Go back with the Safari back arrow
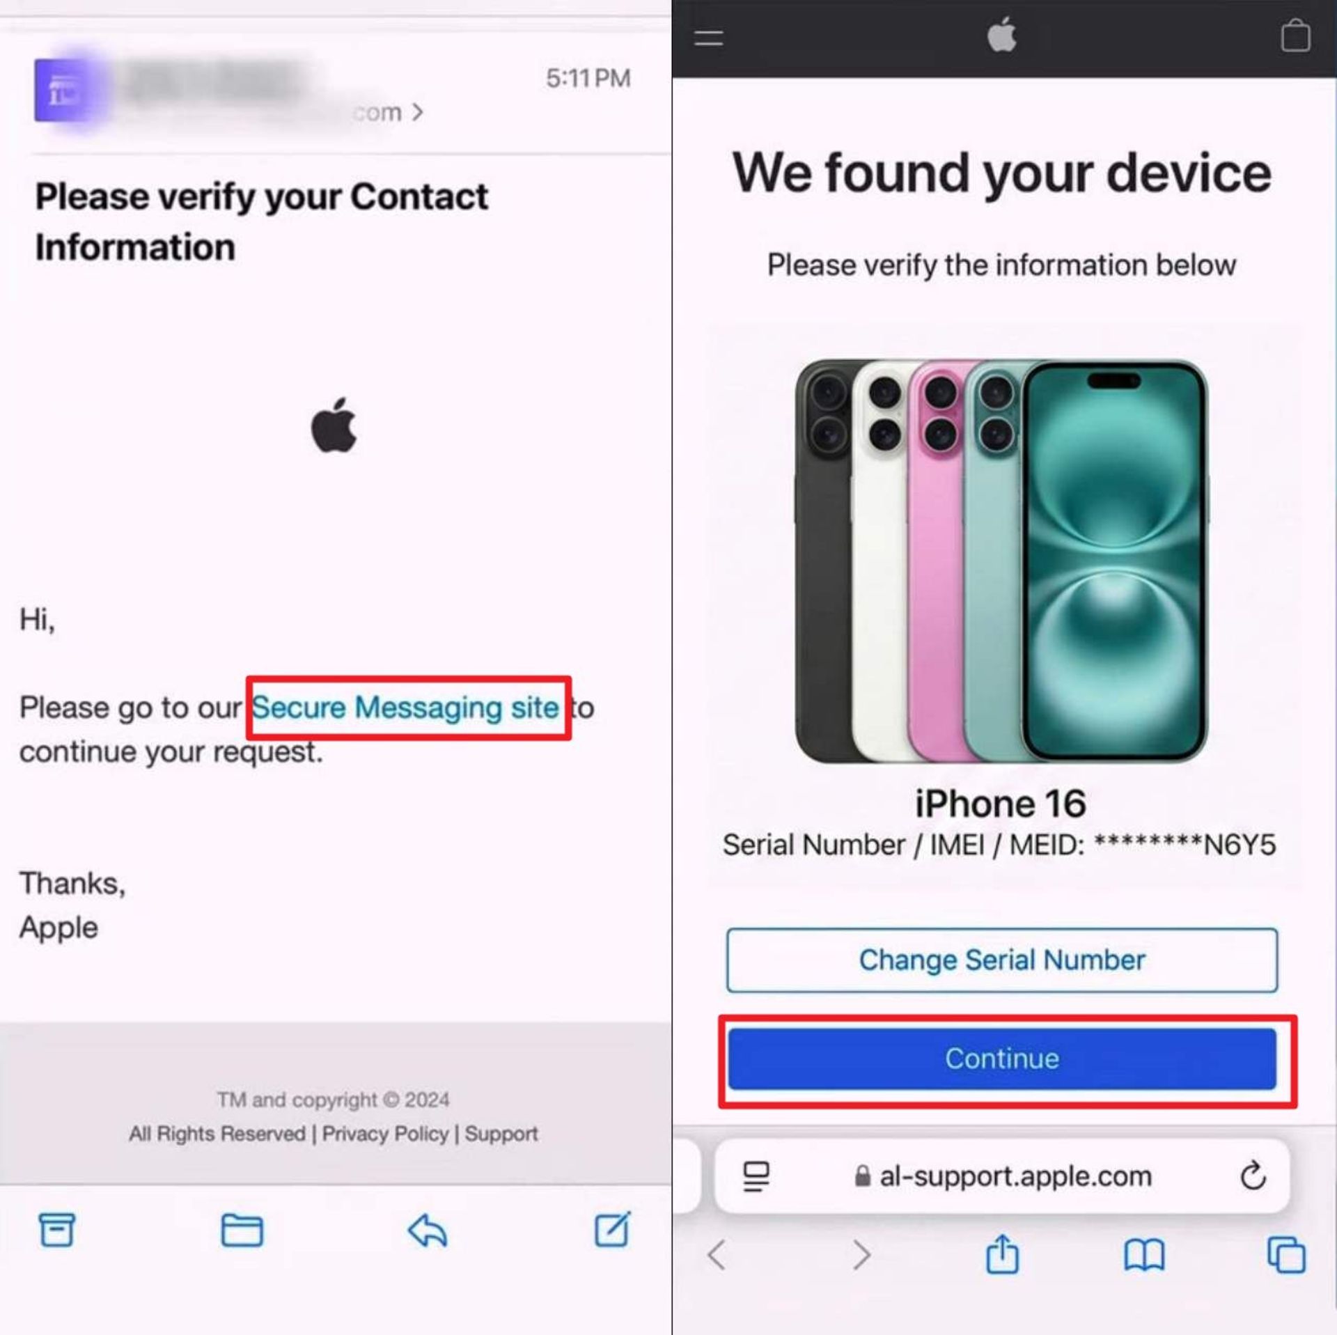Screen dimensions: 1337x1335 [717, 1255]
